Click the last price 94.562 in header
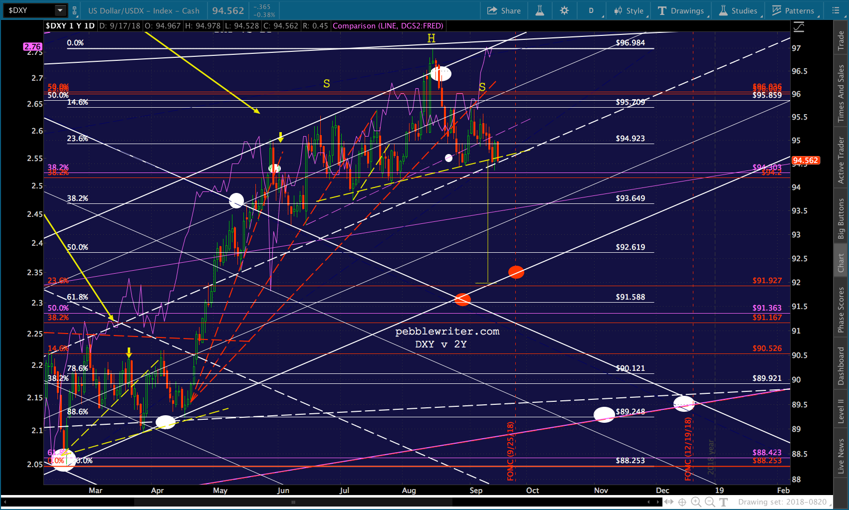The width and height of the screenshot is (849, 510). [228, 10]
